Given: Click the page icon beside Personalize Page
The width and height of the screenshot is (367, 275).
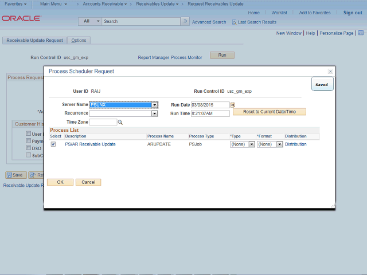Looking at the screenshot, I should tap(360, 33).
